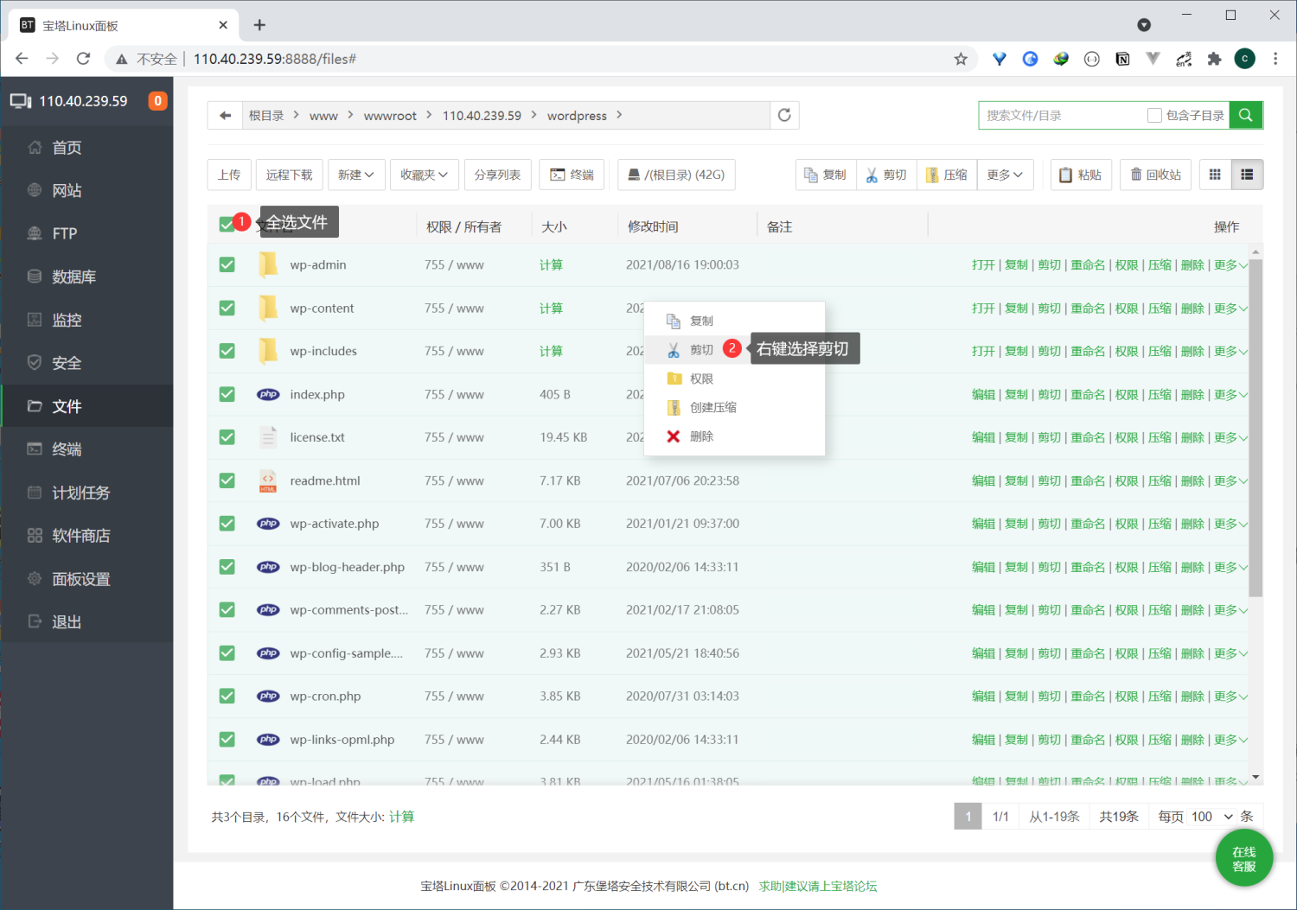The image size is (1297, 910).
Task: Choose 复制 in the context menu
Action: click(734, 321)
